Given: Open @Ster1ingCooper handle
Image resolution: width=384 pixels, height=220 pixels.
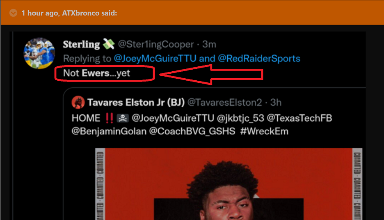Looking at the screenshot, I should point(156,45).
